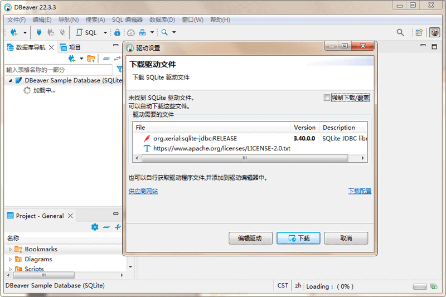Open the 供应商网站 link
Image resolution: width=446 pixels, height=297 pixels.
tap(143, 191)
